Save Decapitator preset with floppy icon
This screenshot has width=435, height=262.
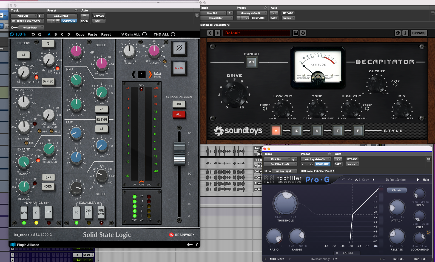(x=295, y=33)
